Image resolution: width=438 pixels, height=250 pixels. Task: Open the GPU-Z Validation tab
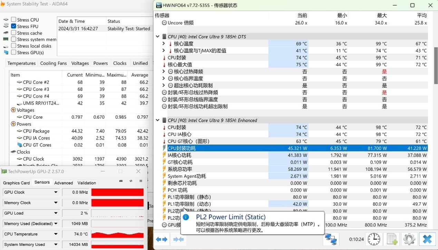pos(87,183)
